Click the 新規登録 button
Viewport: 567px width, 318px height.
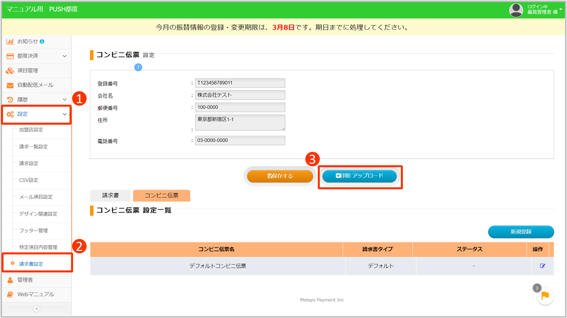point(520,232)
